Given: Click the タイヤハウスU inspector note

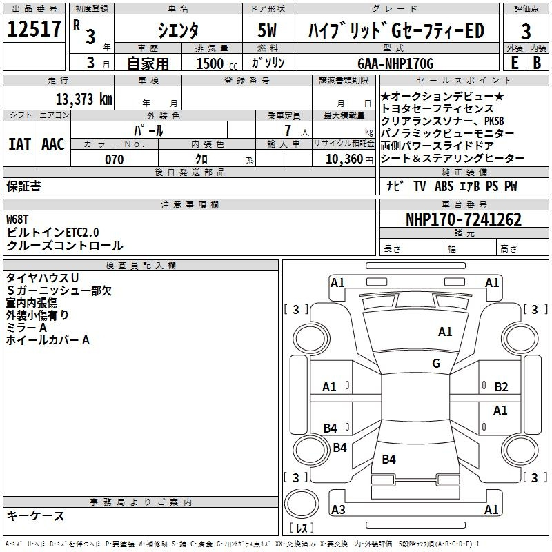Looking at the screenshot, I should tap(42, 277).
